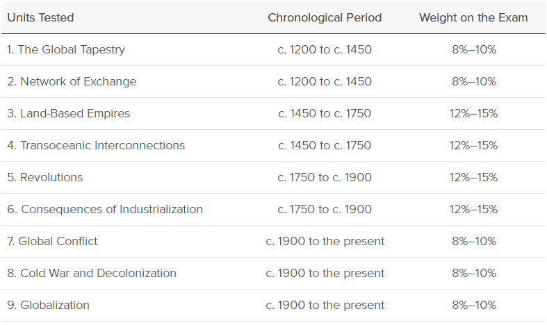
Task: Click exam weight for Network of Exchange
Action: point(474,81)
